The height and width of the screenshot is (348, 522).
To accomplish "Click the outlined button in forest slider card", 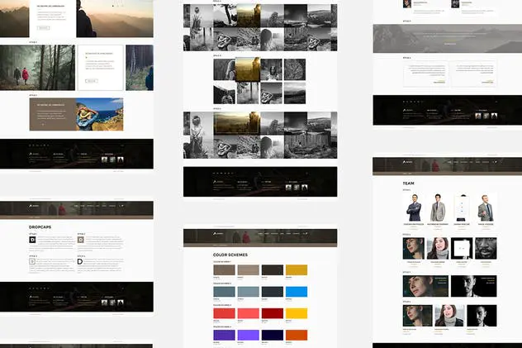I will tap(92, 81).
